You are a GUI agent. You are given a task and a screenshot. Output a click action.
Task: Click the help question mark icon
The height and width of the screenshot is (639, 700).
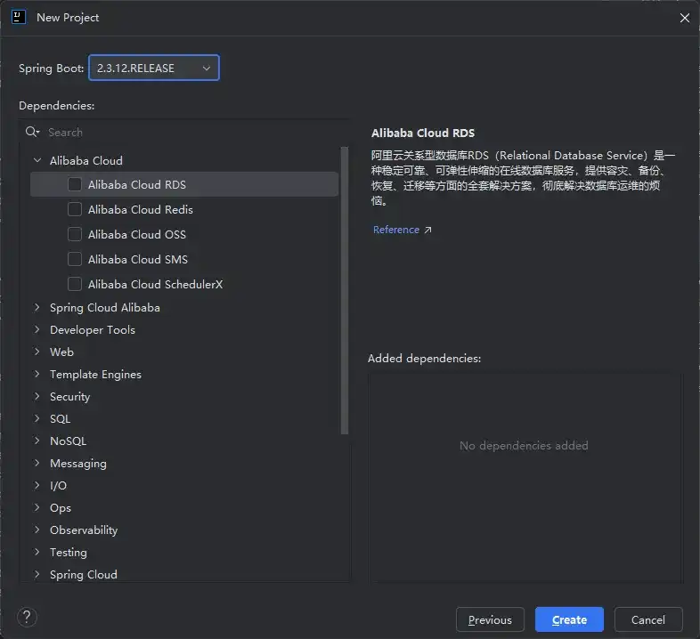tap(28, 617)
